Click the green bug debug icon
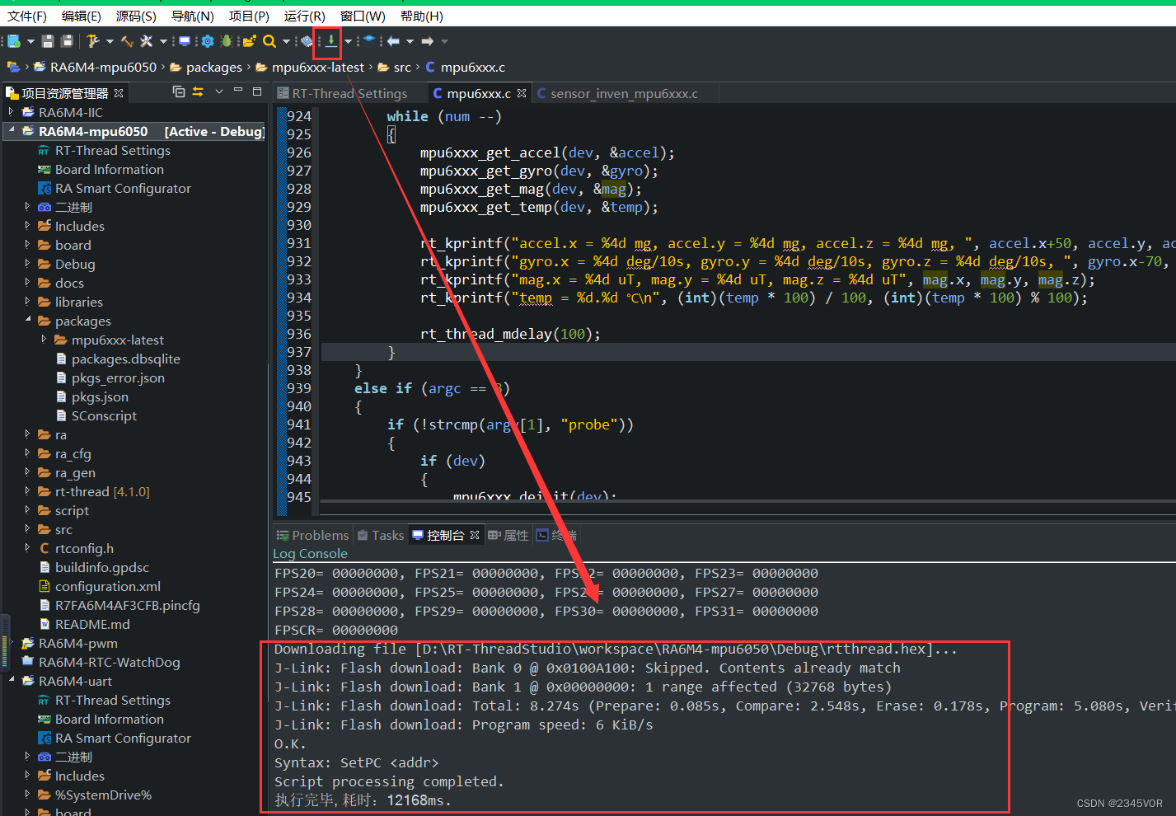 227,41
